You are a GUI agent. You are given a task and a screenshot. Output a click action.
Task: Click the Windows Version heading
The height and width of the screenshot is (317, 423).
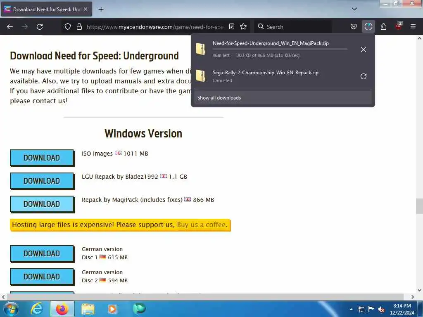[x=143, y=133]
